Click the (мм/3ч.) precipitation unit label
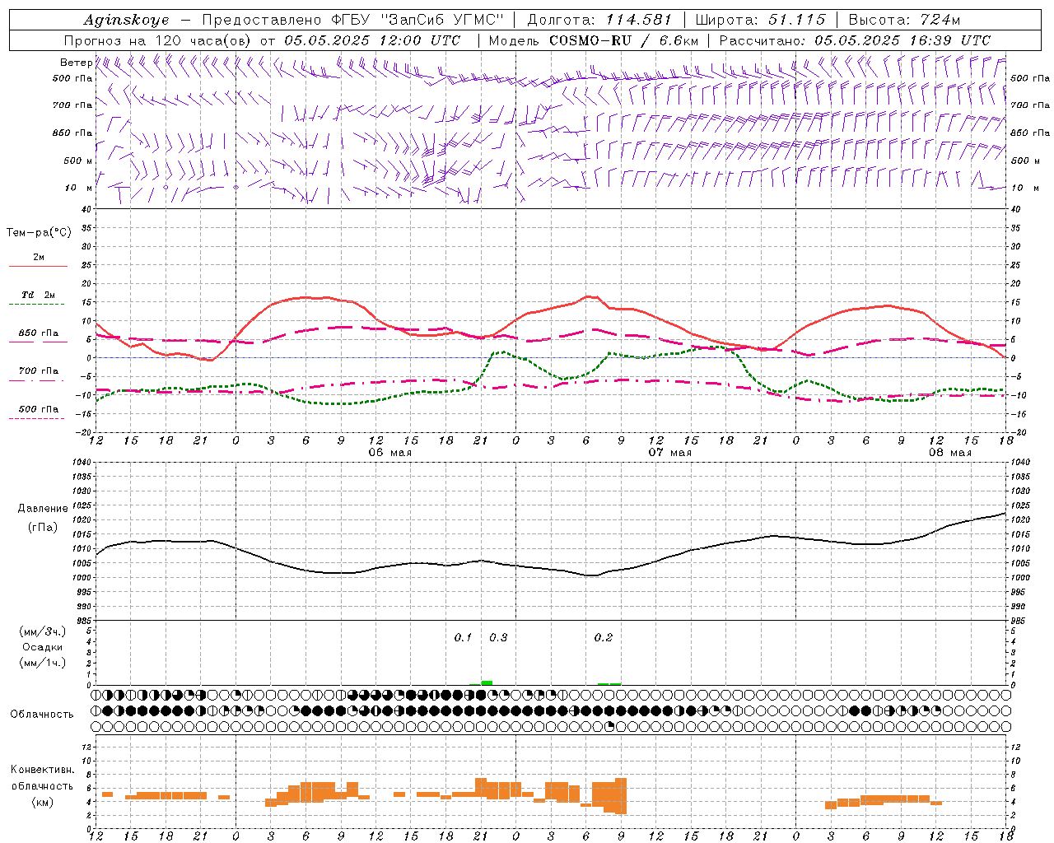Screen dimensions: 1054x843 pyautogui.click(x=43, y=631)
